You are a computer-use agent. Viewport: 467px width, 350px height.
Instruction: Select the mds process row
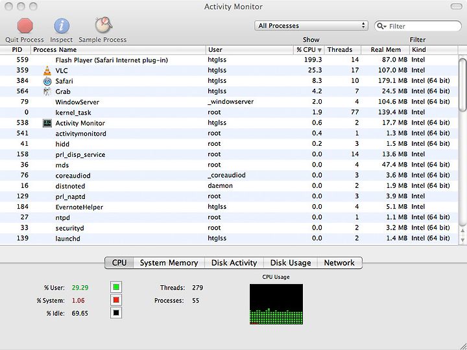click(229, 165)
